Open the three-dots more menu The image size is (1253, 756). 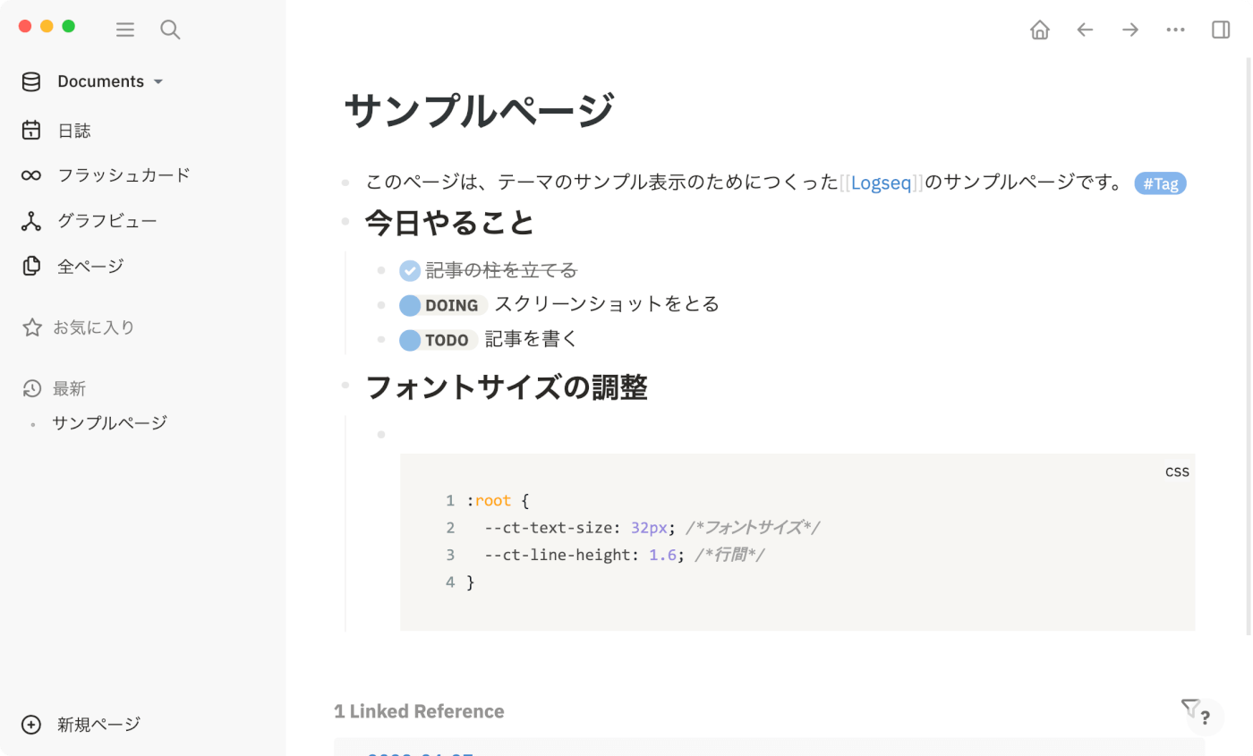pyautogui.click(x=1175, y=30)
